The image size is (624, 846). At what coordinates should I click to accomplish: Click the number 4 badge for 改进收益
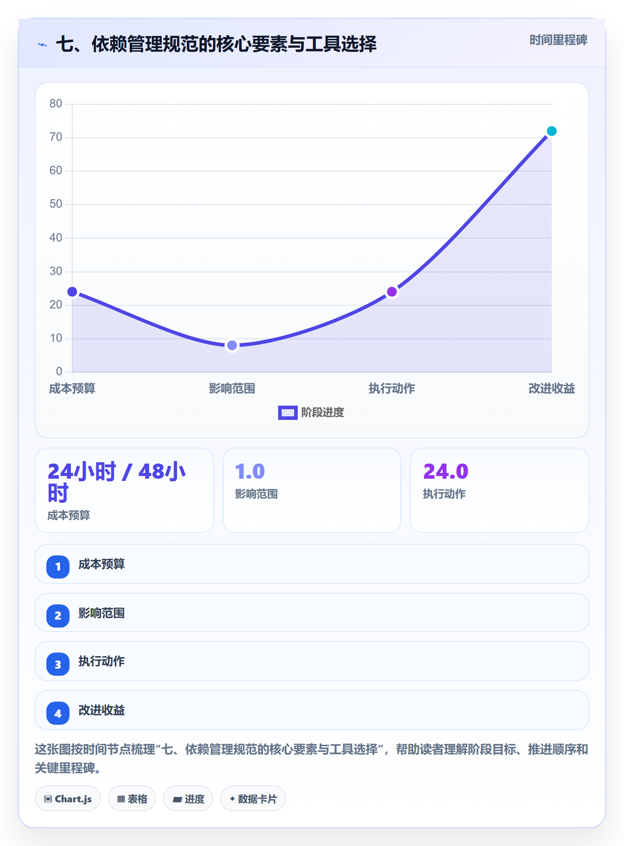[x=58, y=713]
